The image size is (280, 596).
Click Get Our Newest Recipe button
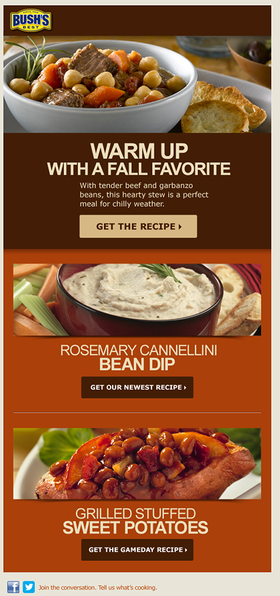coord(137,387)
